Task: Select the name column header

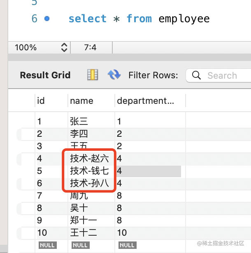Action: pyautogui.click(x=81, y=101)
